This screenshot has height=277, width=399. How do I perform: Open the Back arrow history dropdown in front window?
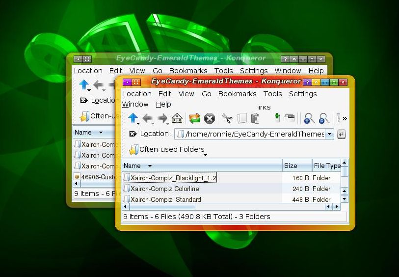[153, 124]
